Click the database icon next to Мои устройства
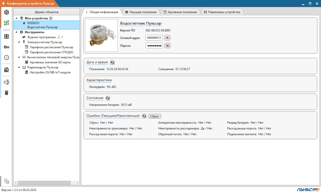 tap(22, 18)
